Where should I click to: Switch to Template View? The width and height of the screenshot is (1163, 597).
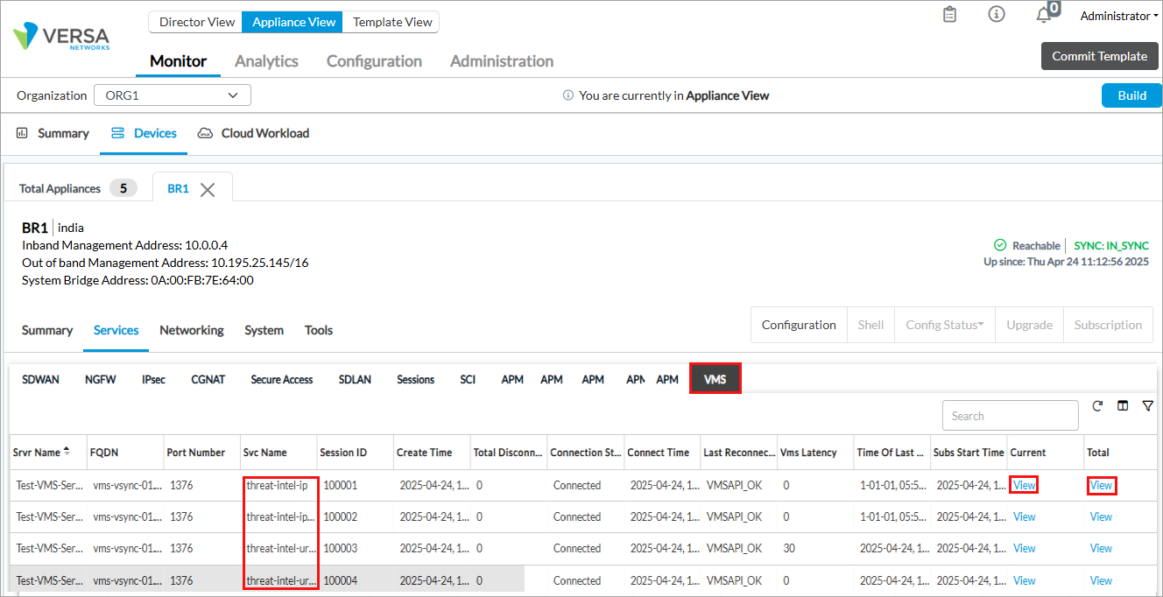pos(392,22)
